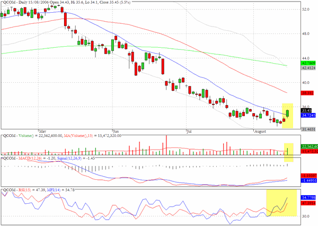Click the 52.0 price axis label
The height and width of the screenshot is (226, 318).
[x=306, y=10]
